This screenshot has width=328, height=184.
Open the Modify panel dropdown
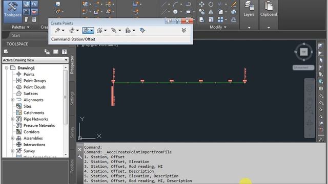[x=218, y=27]
